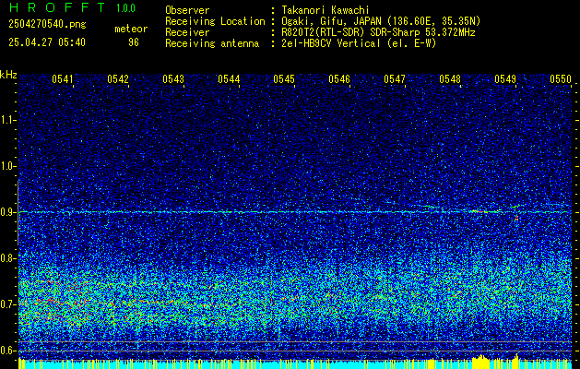Click the yellow signal peak near 0548
The image size is (580, 369).
[480, 361]
